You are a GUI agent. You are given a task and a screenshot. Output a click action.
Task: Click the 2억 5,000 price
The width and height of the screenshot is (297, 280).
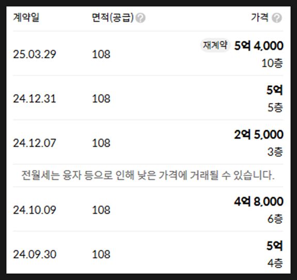tap(259, 134)
